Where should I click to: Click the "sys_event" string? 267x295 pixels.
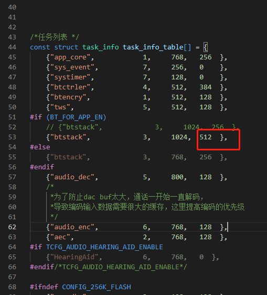pos(72,67)
